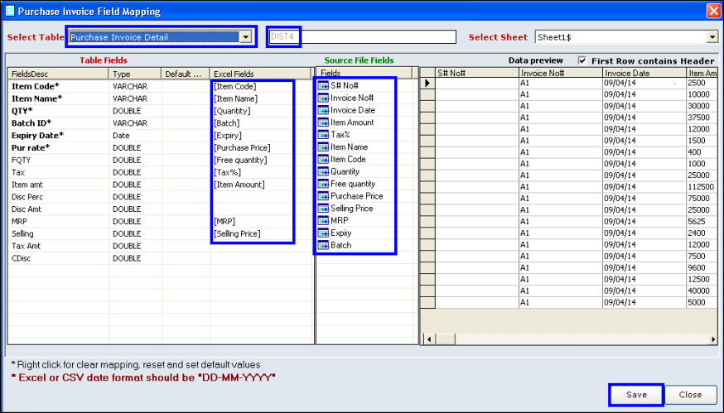Click the Free quantity source field icon

[323, 184]
